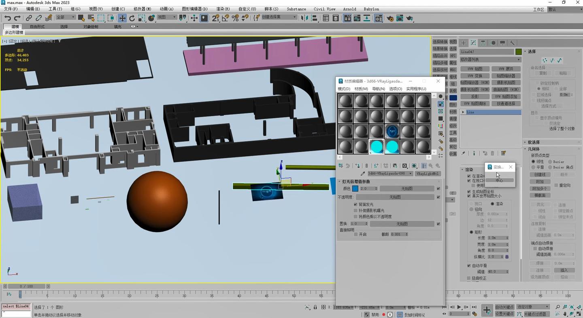Open the Hierarchy panel icon
Viewport: 583px width, 318px height.
(483, 42)
